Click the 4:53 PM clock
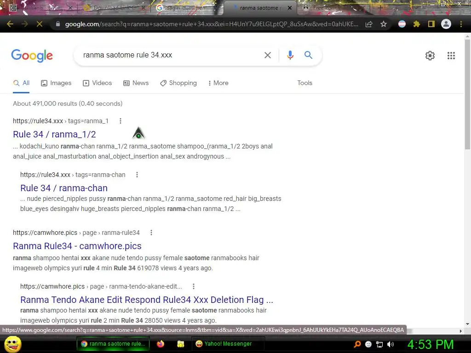This screenshot has width=471, height=353. coord(430,345)
